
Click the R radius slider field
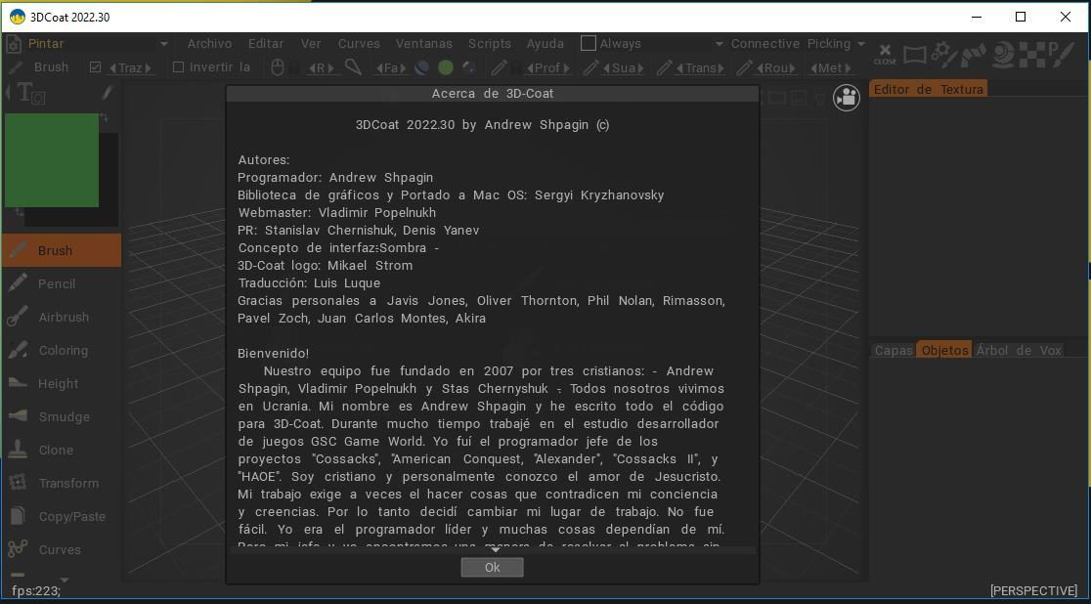(321, 67)
